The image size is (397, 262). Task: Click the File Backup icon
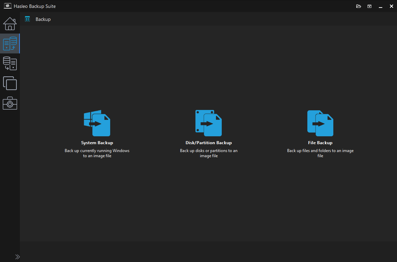pos(320,123)
